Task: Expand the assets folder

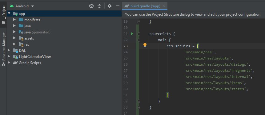Action: (14, 38)
